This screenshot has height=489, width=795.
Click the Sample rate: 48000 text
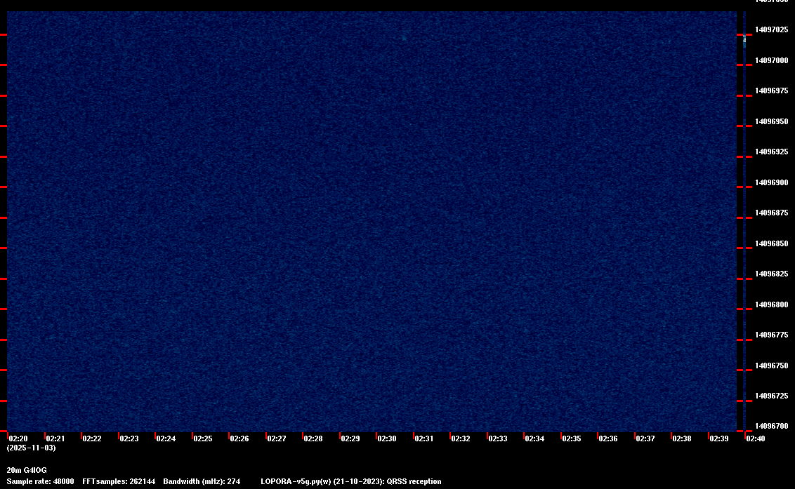[x=40, y=481]
